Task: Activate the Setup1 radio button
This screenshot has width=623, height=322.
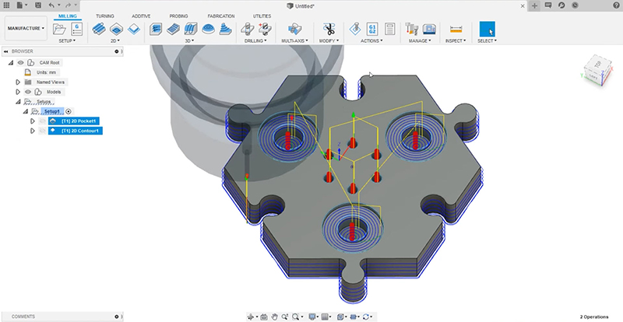Action: (x=69, y=111)
